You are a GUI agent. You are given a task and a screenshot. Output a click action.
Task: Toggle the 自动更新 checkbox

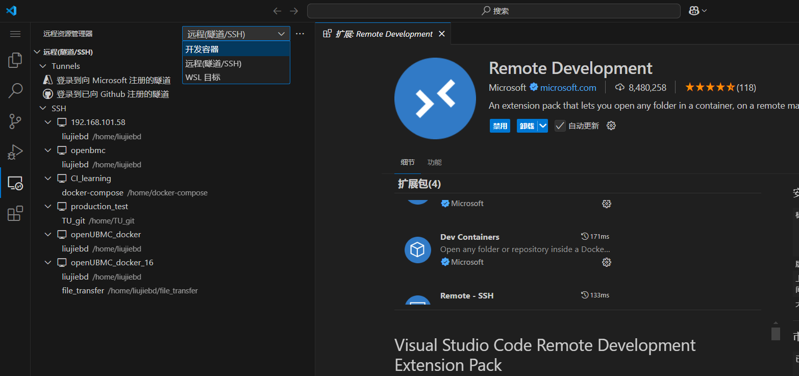(560, 126)
